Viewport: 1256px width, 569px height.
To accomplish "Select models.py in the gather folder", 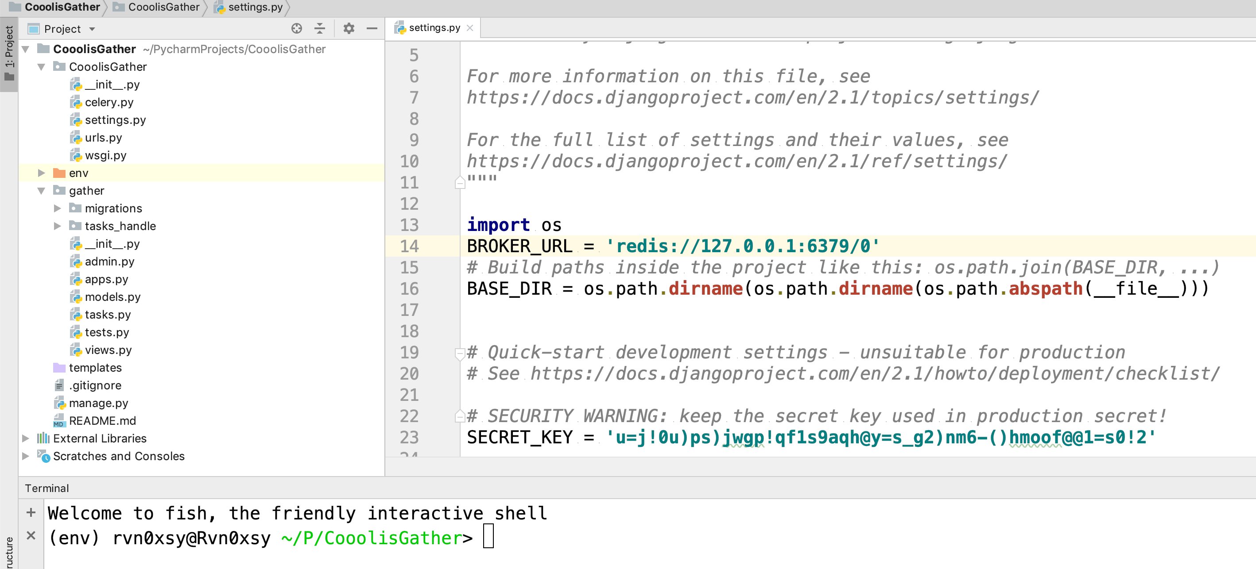I will (112, 297).
